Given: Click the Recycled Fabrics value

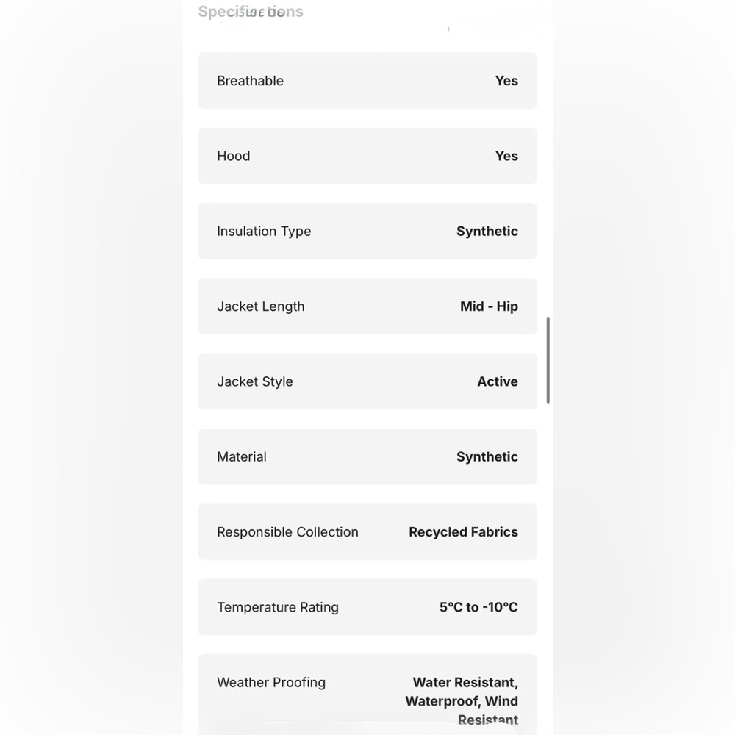Looking at the screenshot, I should pyautogui.click(x=463, y=532).
